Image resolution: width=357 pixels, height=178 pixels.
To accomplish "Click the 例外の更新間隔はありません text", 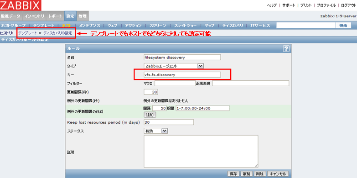I will tap(166, 100).
